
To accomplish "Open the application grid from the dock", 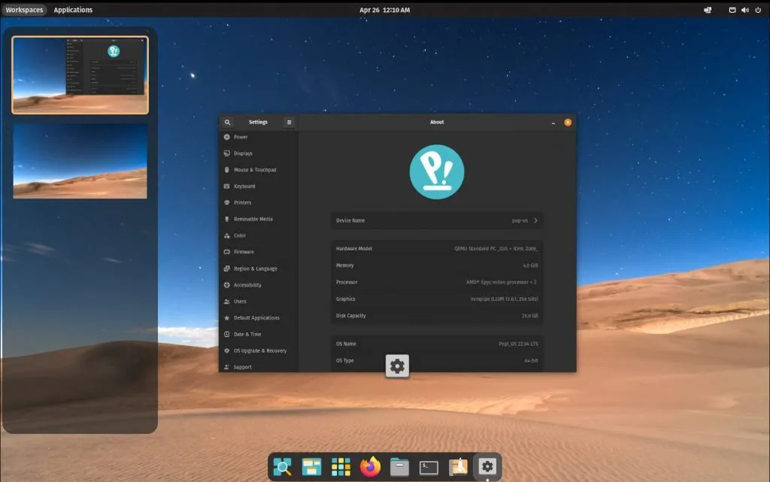I will pyautogui.click(x=341, y=466).
